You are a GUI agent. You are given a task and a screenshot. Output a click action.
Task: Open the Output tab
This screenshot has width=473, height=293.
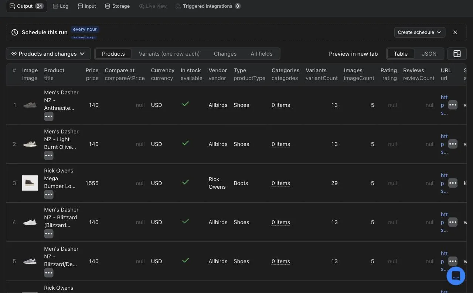pos(27,6)
